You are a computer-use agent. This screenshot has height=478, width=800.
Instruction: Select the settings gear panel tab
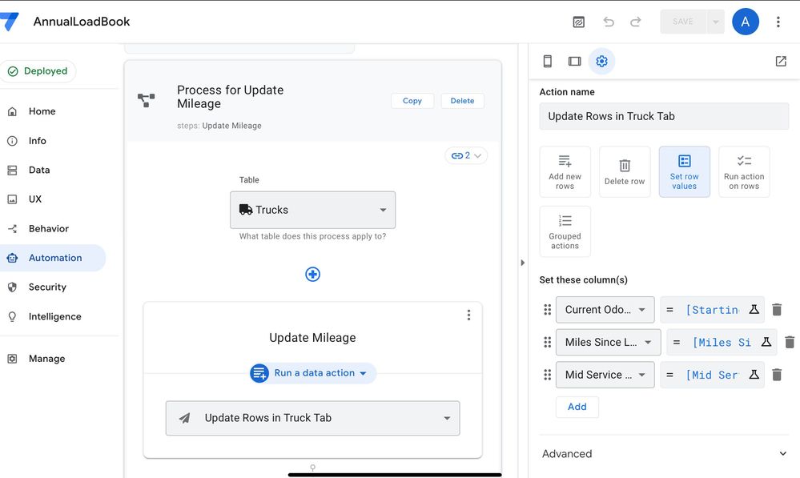click(x=601, y=61)
